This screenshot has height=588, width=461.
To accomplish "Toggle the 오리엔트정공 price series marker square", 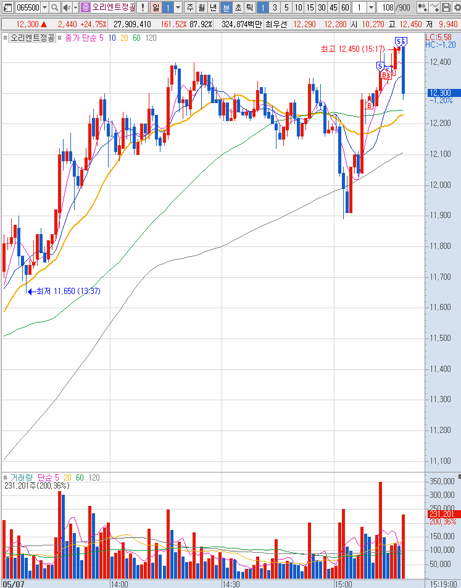I will click(x=6, y=38).
